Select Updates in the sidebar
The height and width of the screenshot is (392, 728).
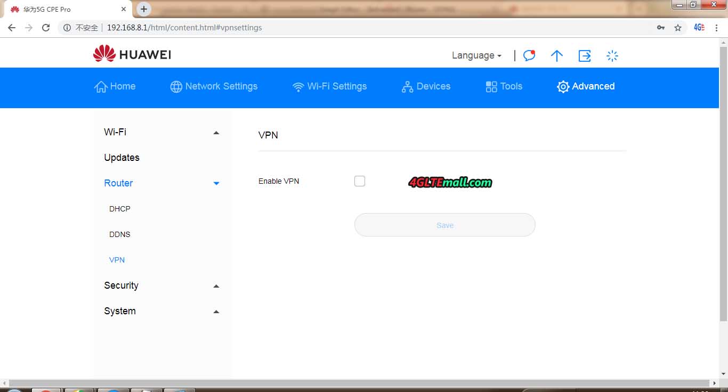(122, 158)
